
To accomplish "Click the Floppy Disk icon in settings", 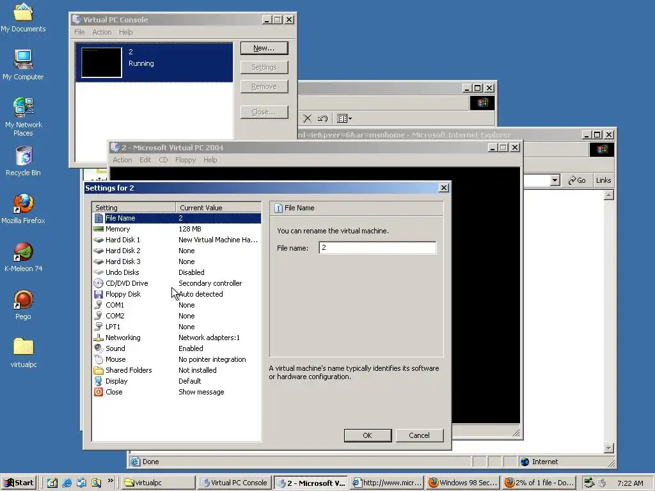I will coord(99,294).
